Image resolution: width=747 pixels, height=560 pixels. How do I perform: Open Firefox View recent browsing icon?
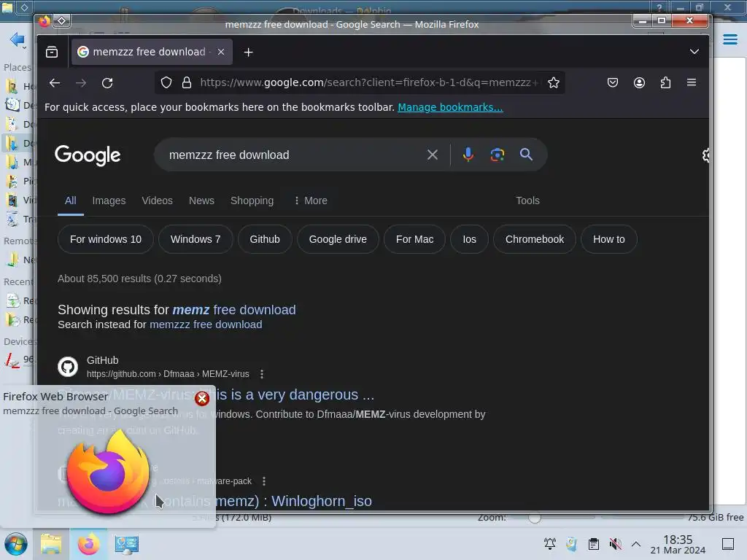(52, 52)
